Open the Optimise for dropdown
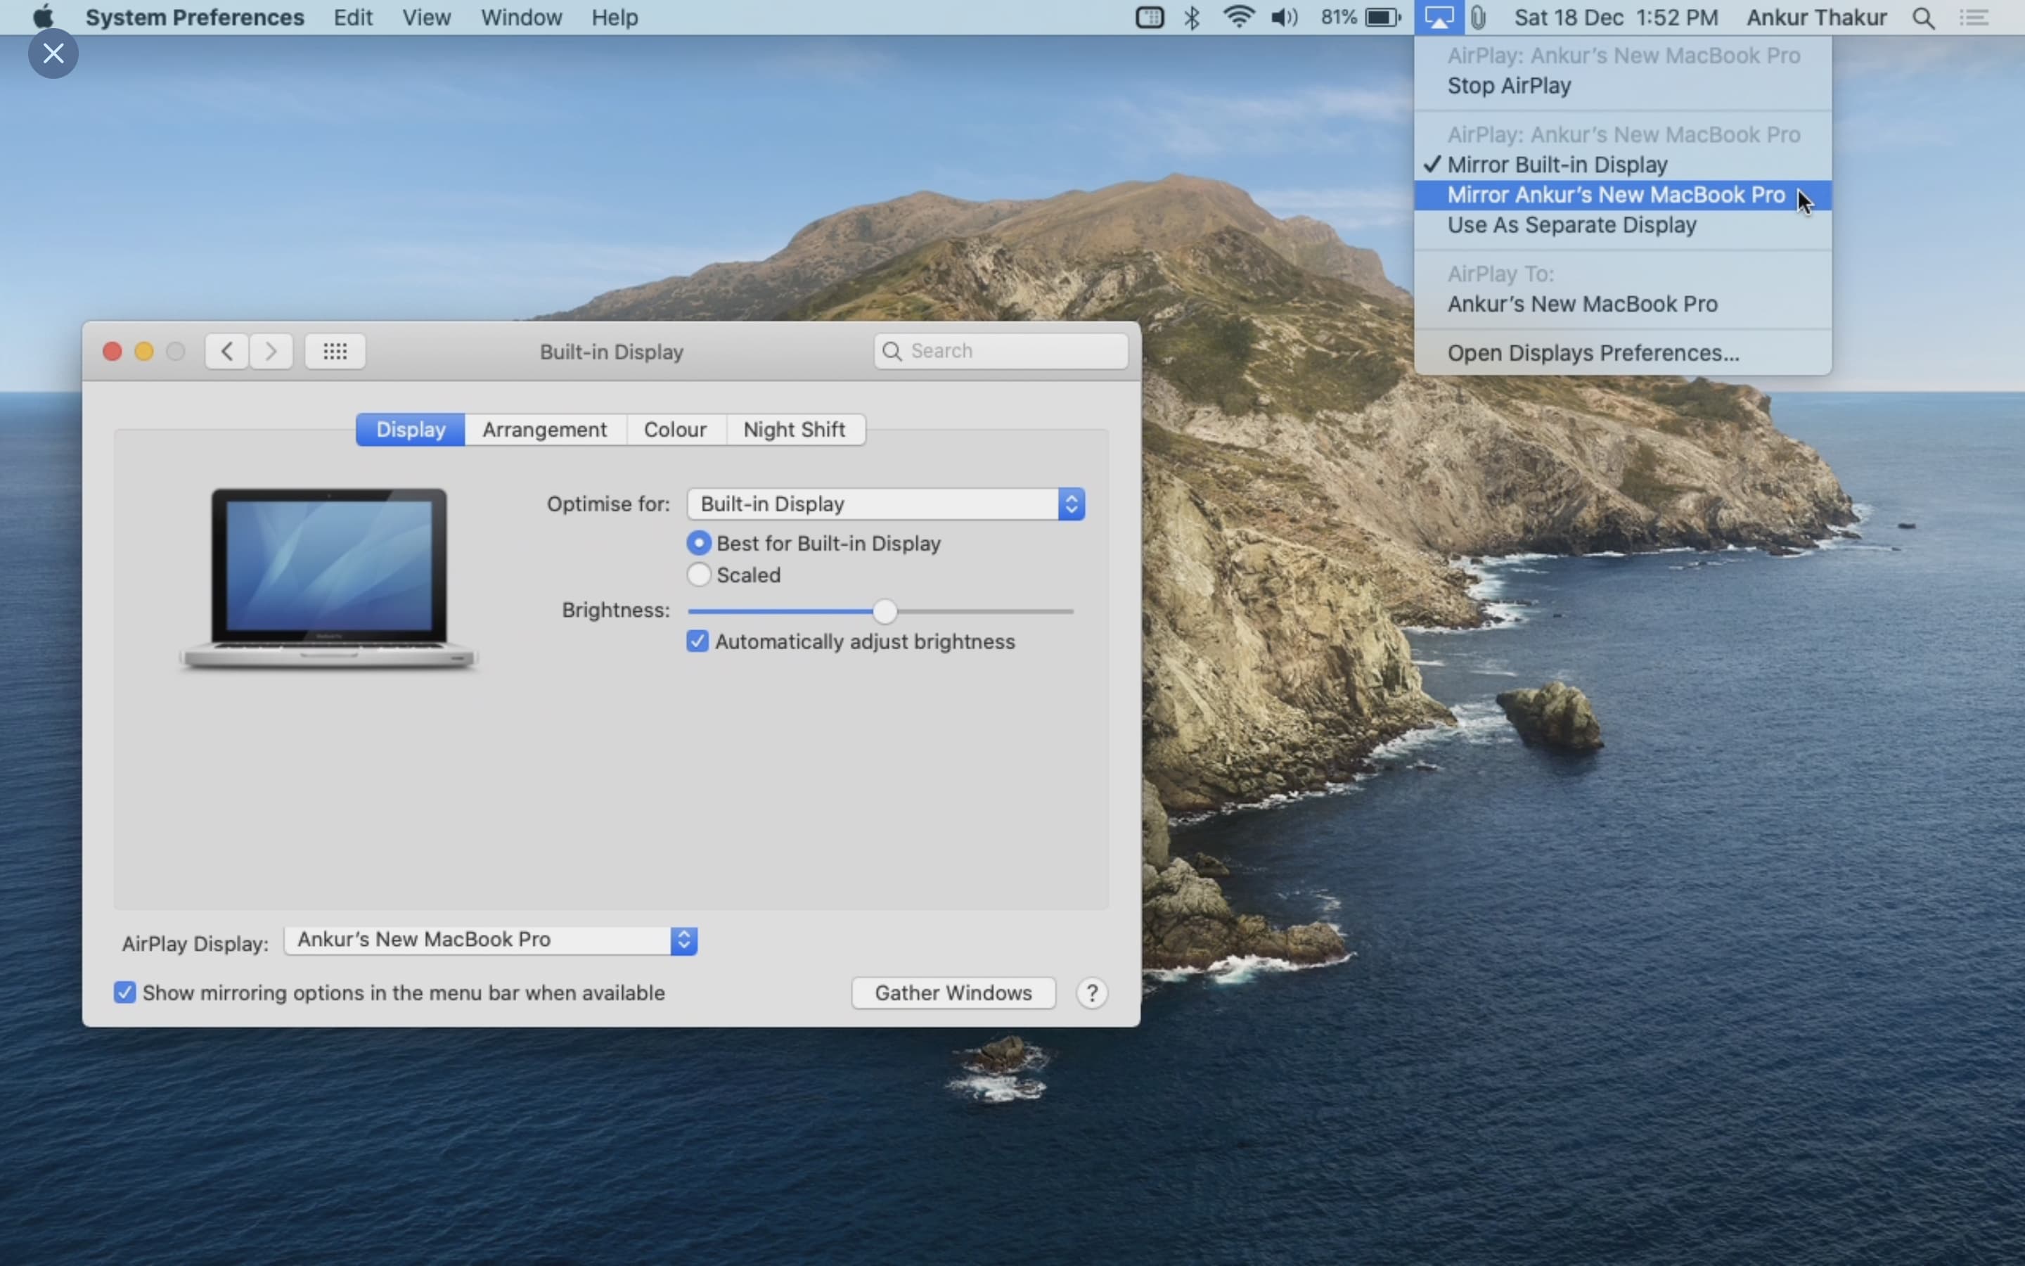The image size is (2025, 1266). point(885,504)
